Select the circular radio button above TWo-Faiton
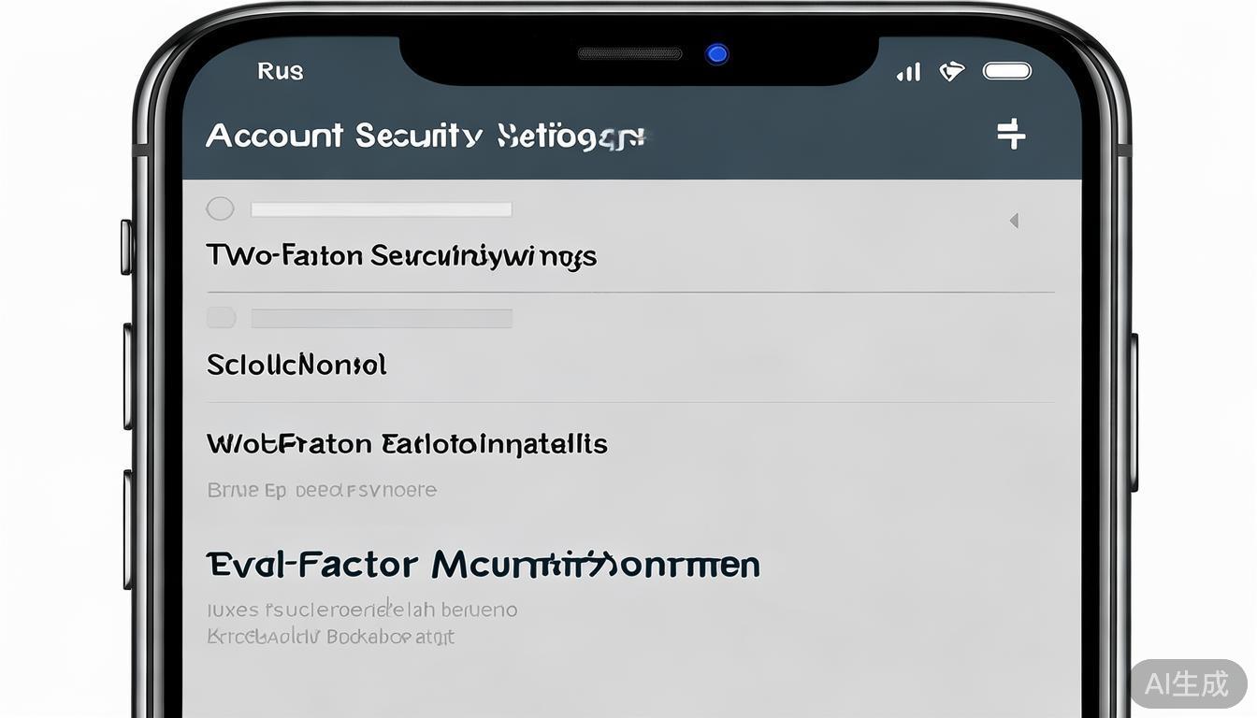Screen dimensions: 1257x718 (220, 208)
